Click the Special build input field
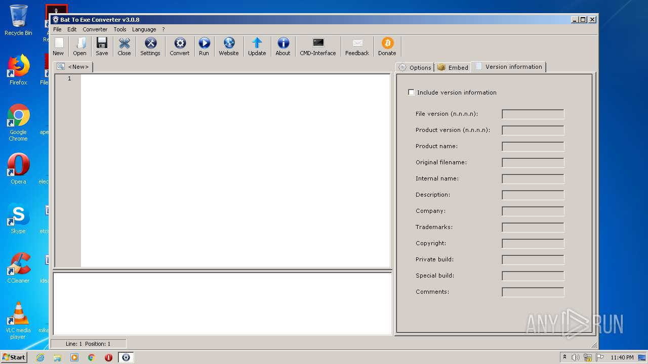 pyautogui.click(x=533, y=276)
